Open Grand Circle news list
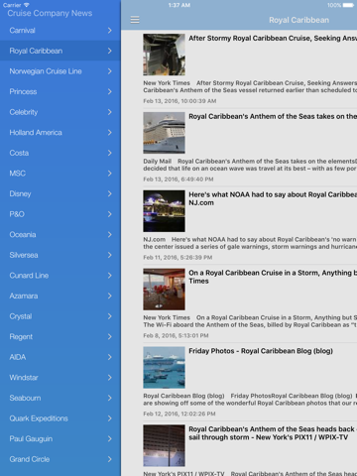Image resolution: width=357 pixels, height=476 pixels. [60, 459]
